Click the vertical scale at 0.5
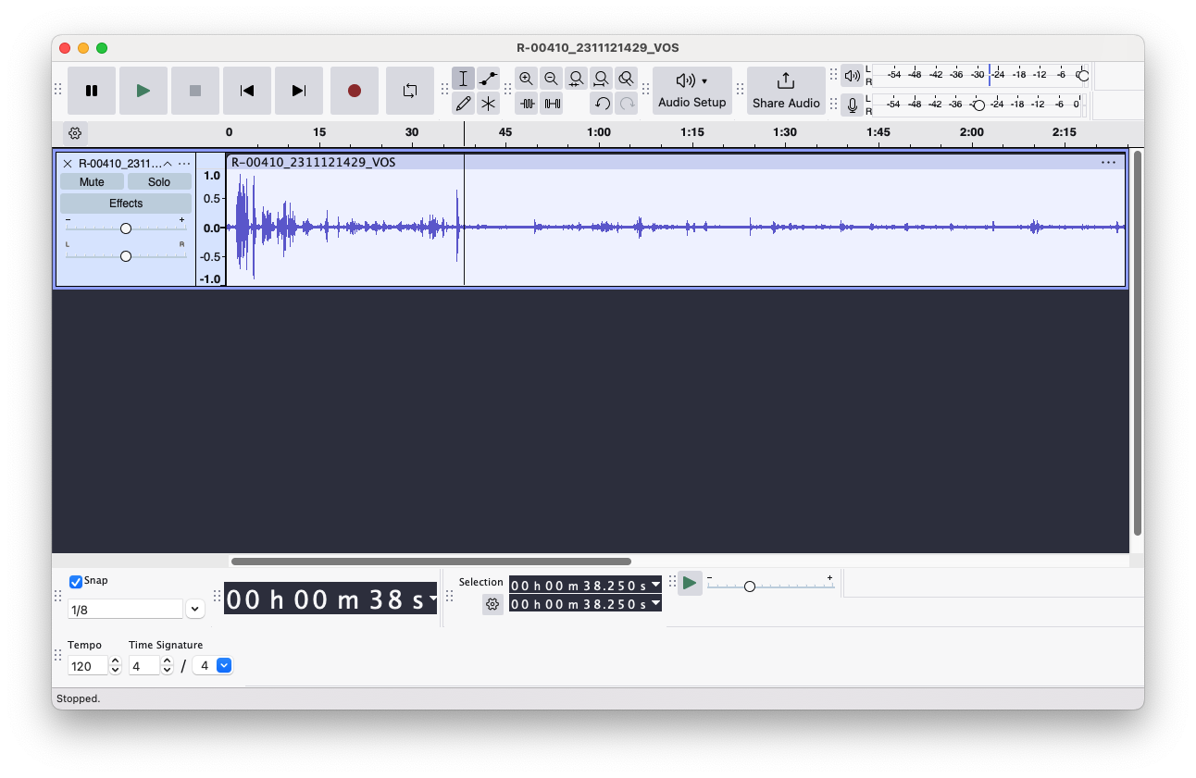Screen dimensions: 1196x778 point(212,199)
